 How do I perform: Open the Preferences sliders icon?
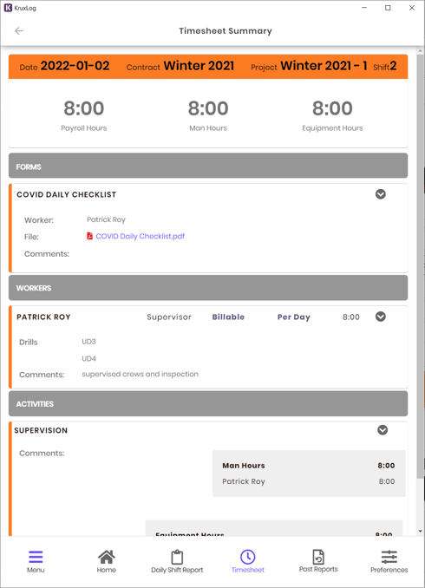pos(389,557)
